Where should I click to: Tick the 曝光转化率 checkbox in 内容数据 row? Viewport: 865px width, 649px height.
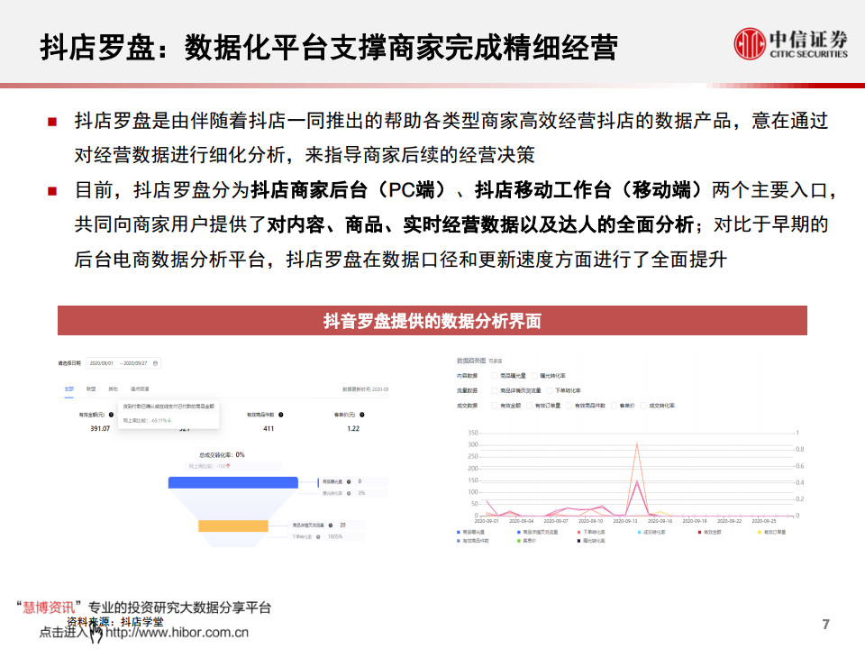tap(534, 376)
